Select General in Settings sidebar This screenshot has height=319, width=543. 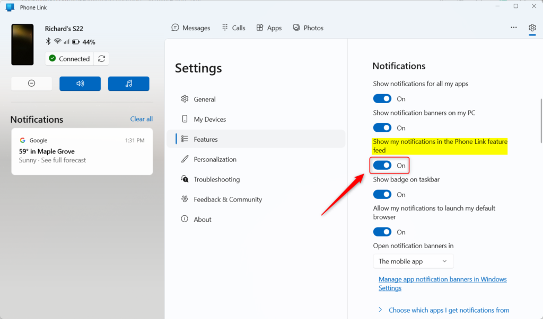tap(256, 99)
